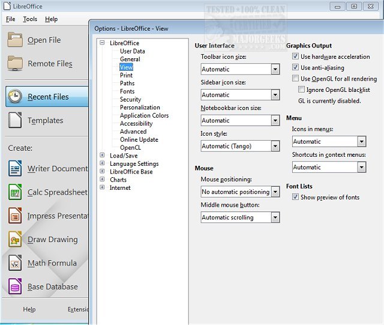This screenshot has width=384, height=325.
Task: Toggle Show preview of fonts checkbox
Action: tap(295, 196)
